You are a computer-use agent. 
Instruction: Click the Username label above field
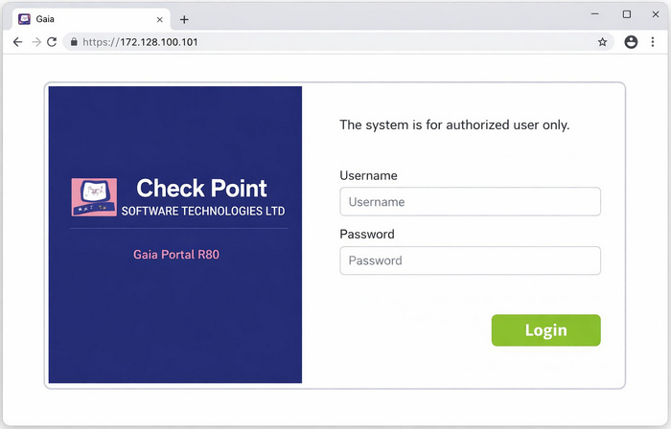368,175
